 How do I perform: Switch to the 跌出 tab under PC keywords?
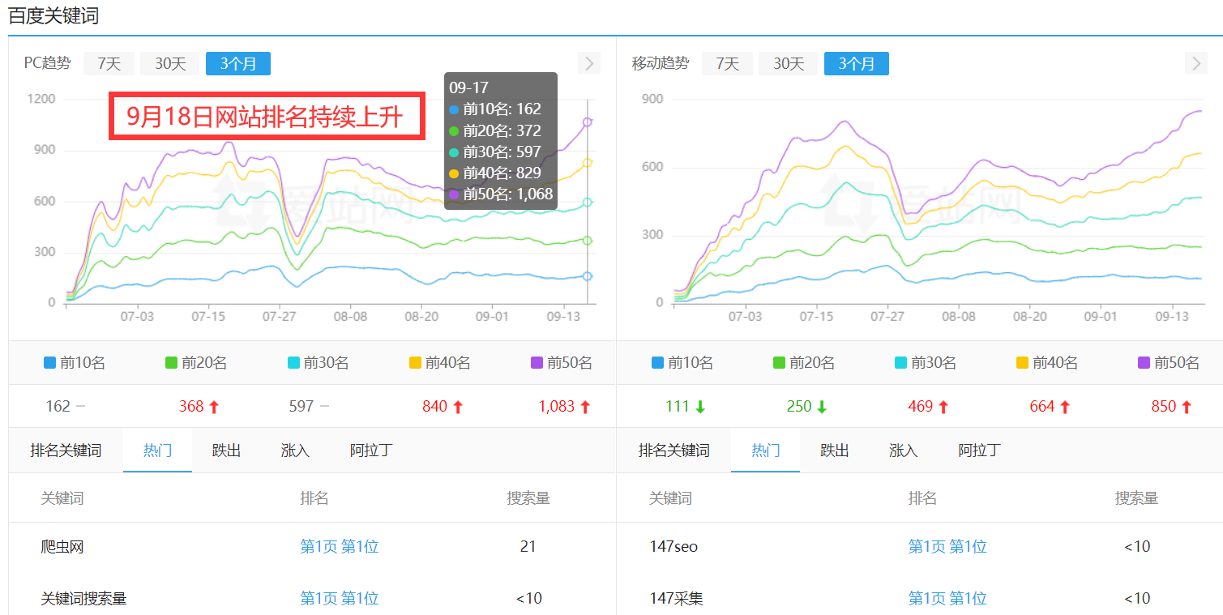tap(225, 450)
